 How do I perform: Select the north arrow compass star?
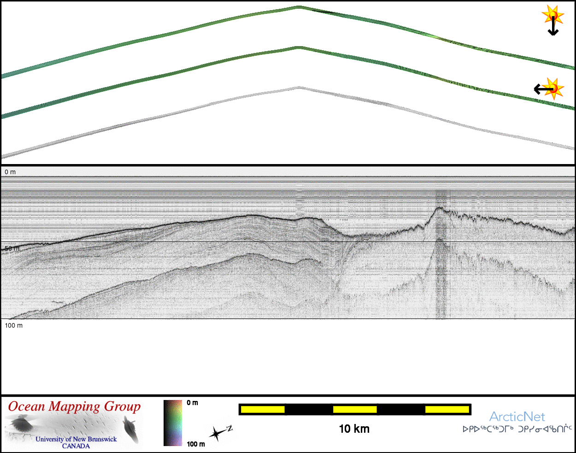click(217, 433)
